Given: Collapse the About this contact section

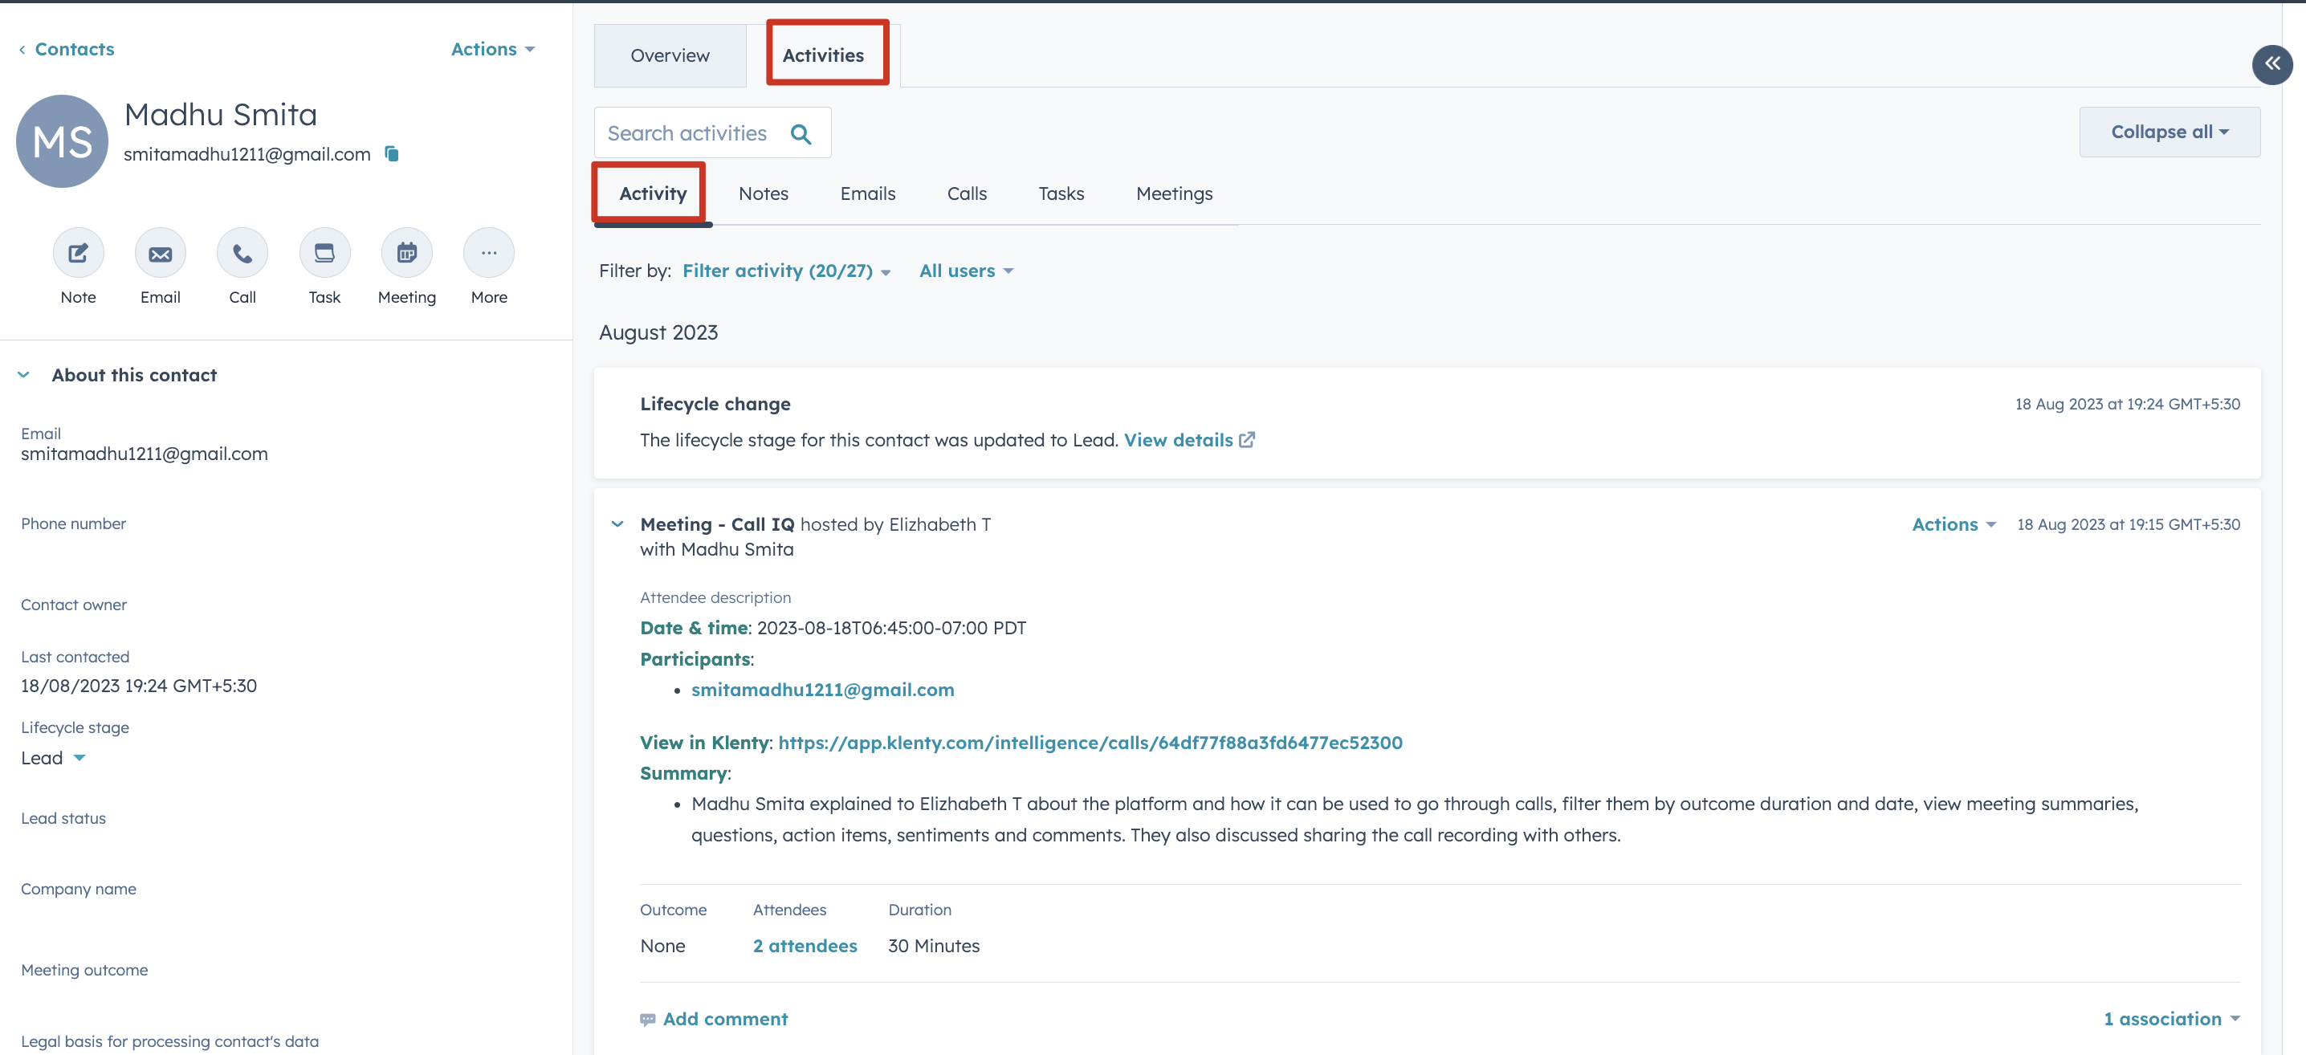Looking at the screenshot, I should click(x=24, y=375).
